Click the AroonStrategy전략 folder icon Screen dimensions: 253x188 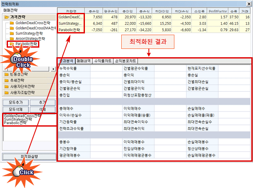point(11,38)
